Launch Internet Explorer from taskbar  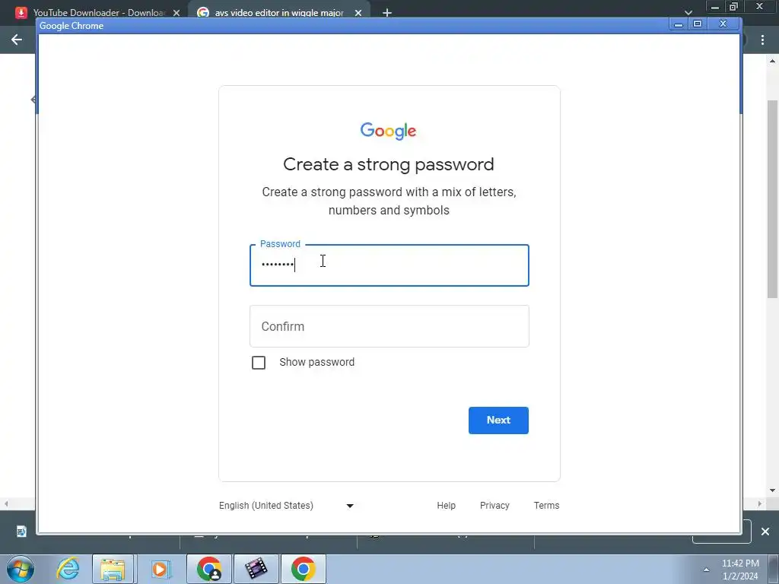(68, 569)
